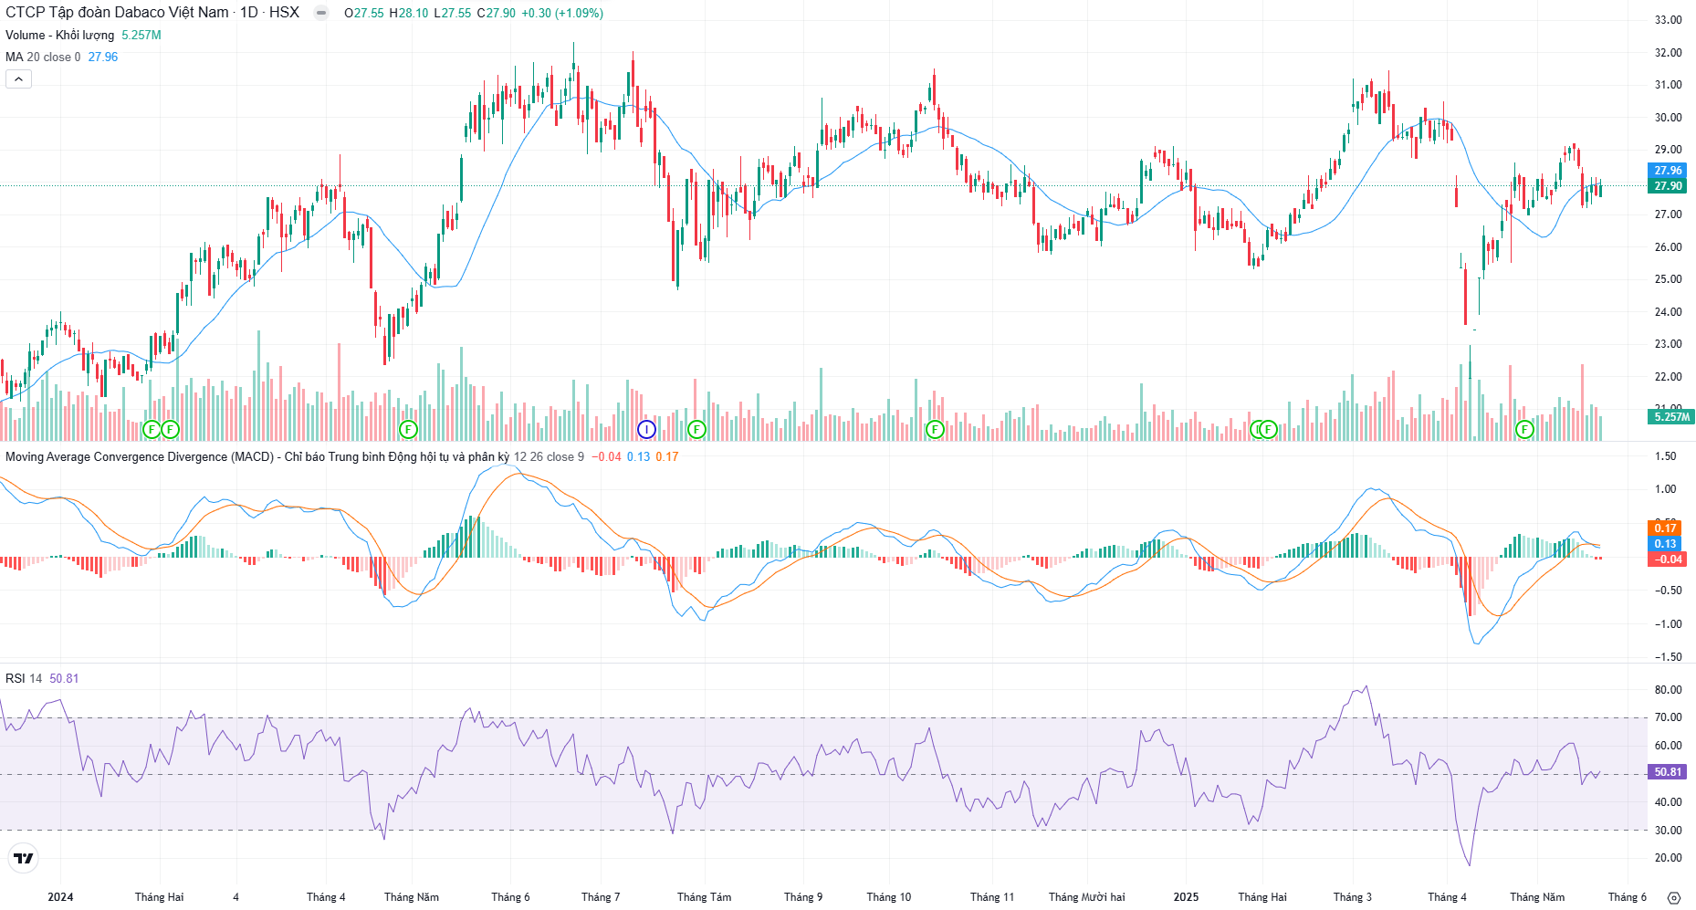Click the Tháng 3 time axis label
This screenshot has height=910, width=1696.
pos(1352,897)
